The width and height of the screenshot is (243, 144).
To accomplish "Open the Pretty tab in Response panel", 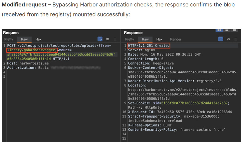I will [130, 39].
